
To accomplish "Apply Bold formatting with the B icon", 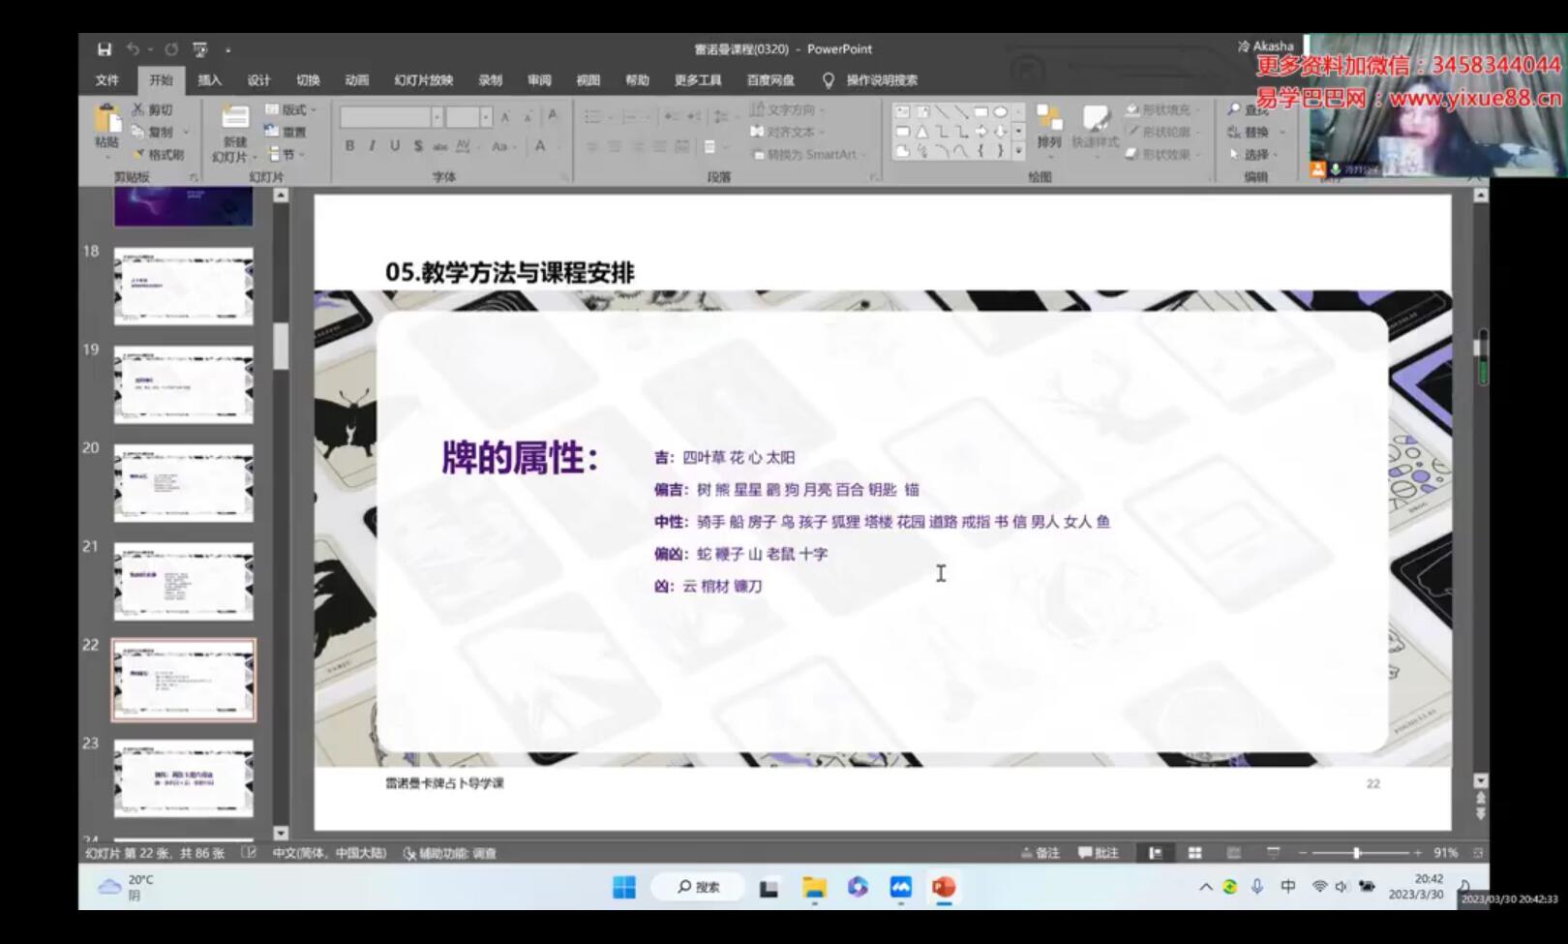I will (348, 145).
